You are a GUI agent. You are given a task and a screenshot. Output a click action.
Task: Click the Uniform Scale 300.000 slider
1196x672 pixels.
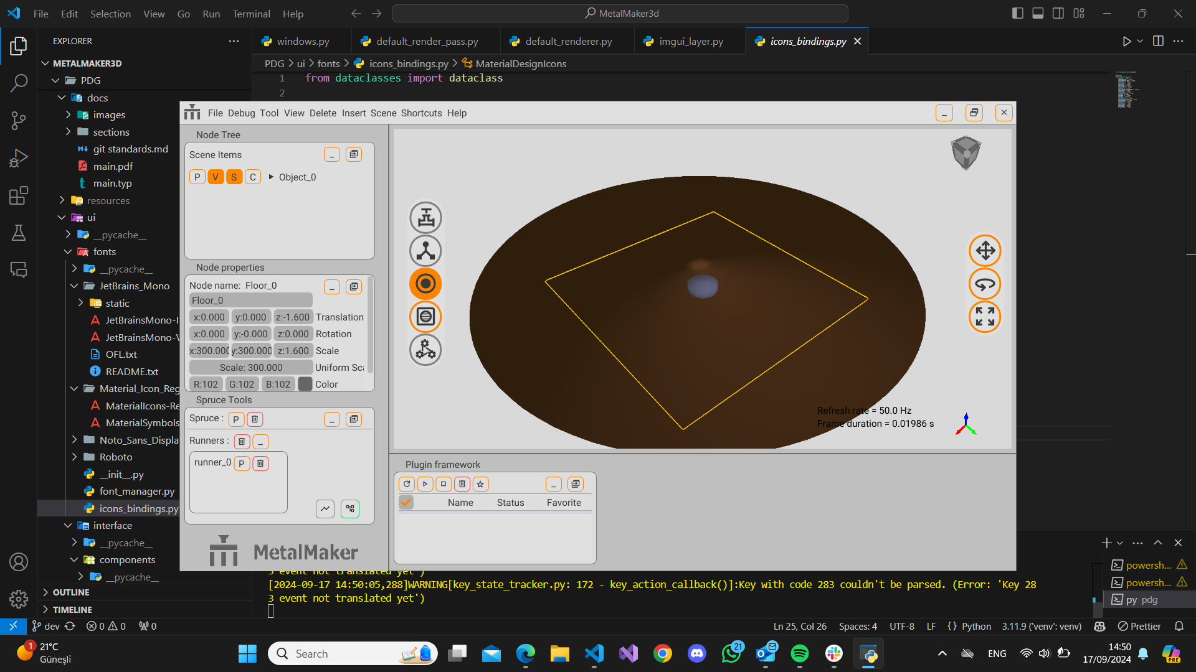251,368
